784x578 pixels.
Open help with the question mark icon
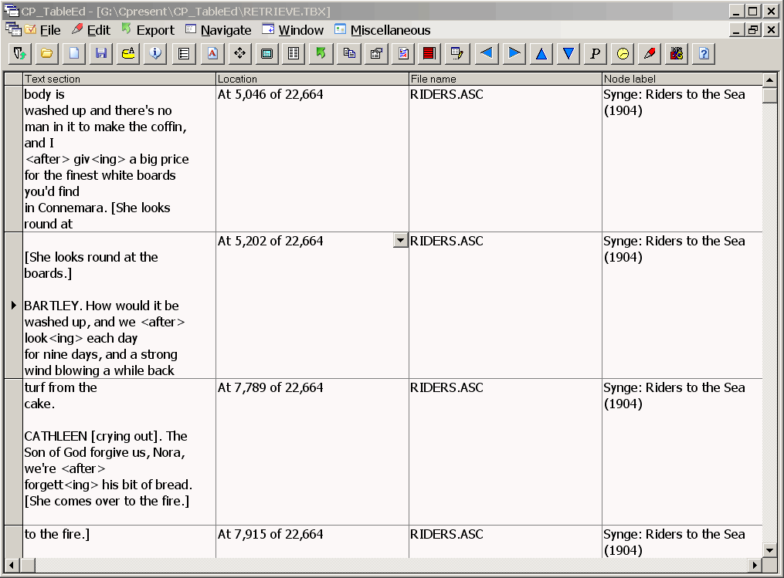703,53
